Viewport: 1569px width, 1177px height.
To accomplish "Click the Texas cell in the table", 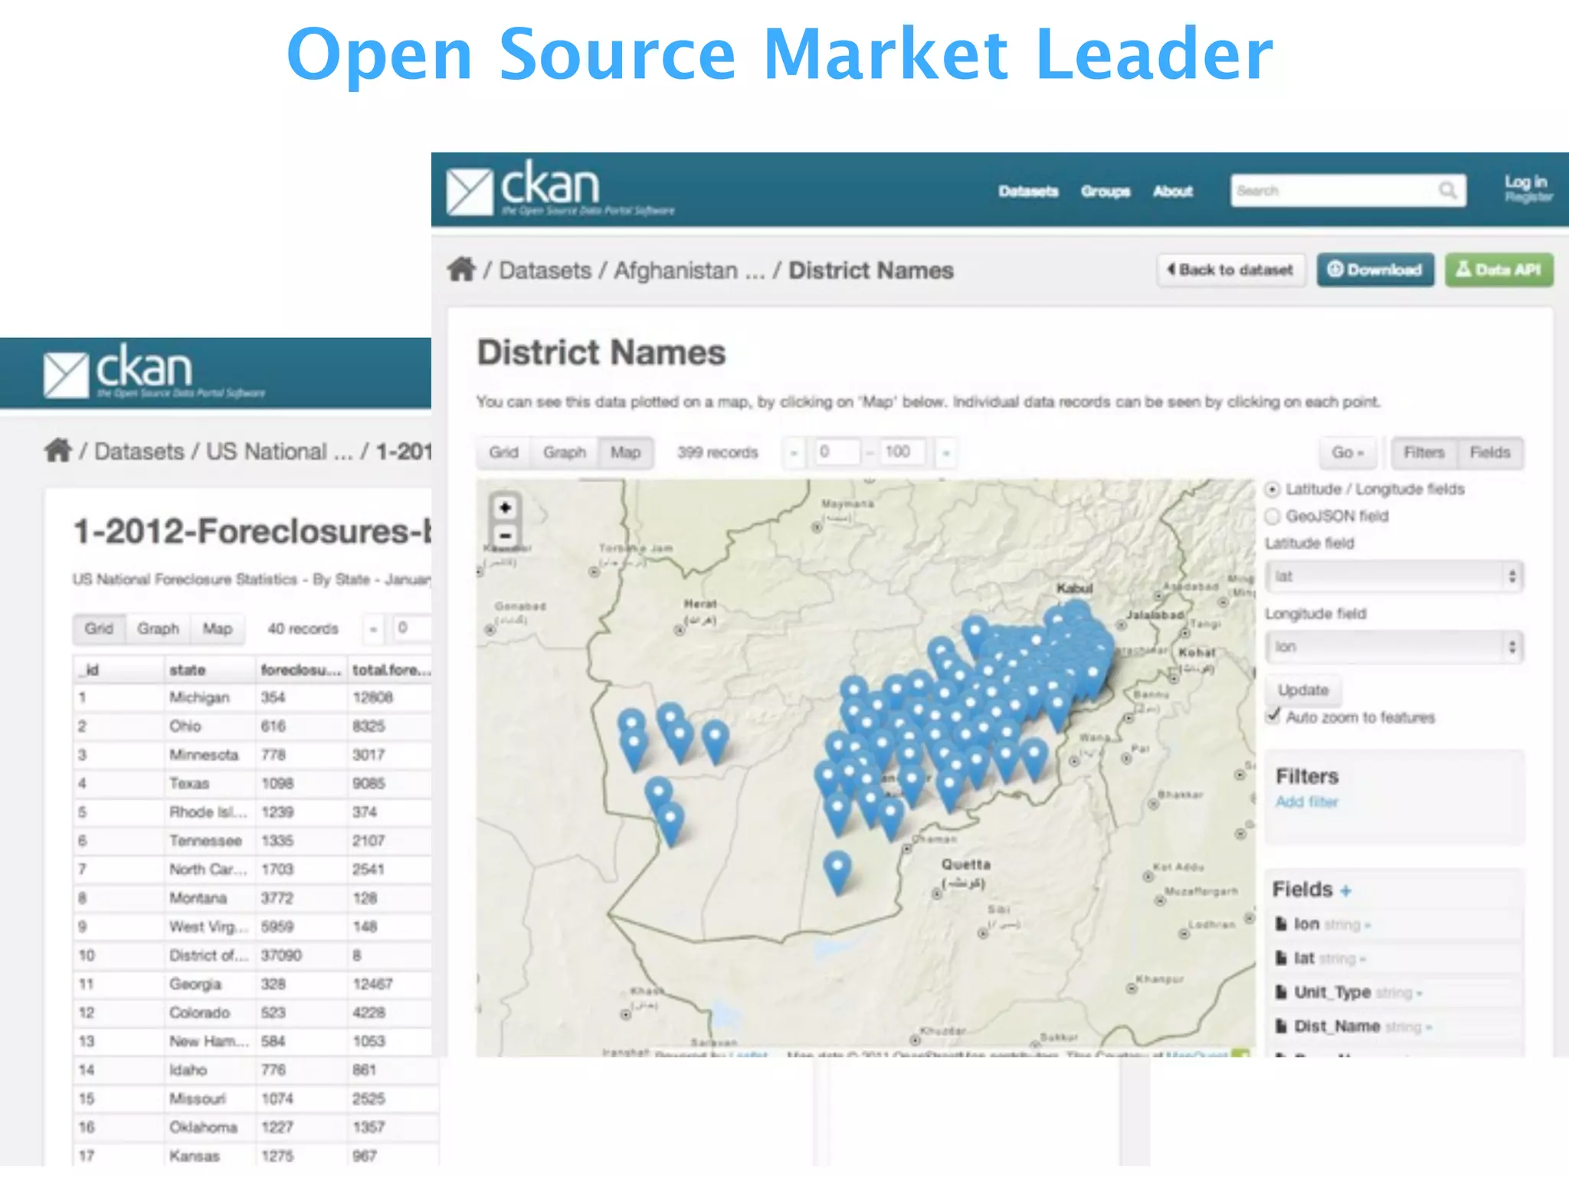I will (210, 783).
